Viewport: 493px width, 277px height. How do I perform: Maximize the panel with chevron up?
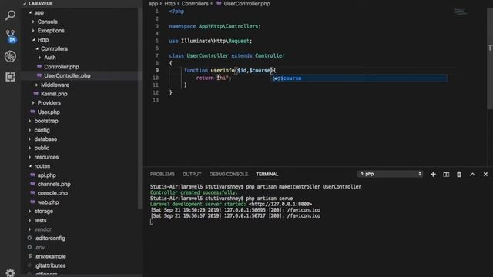point(472,175)
